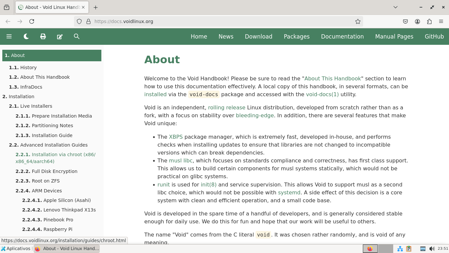Image resolution: width=449 pixels, height=253 pixels.
Task: Open the Documentation menu item
Action: 342,37
